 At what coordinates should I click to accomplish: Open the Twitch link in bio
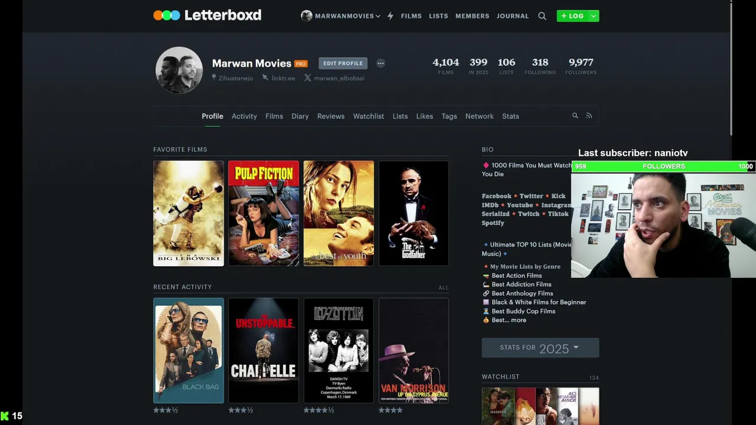pyautogui.click(x=529, y=214)
